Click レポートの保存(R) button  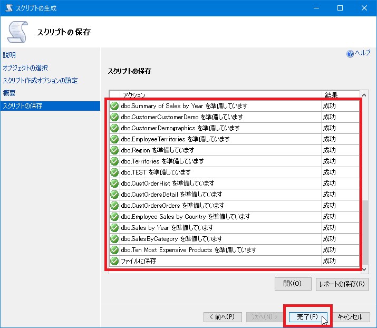[x=342, y=284]
